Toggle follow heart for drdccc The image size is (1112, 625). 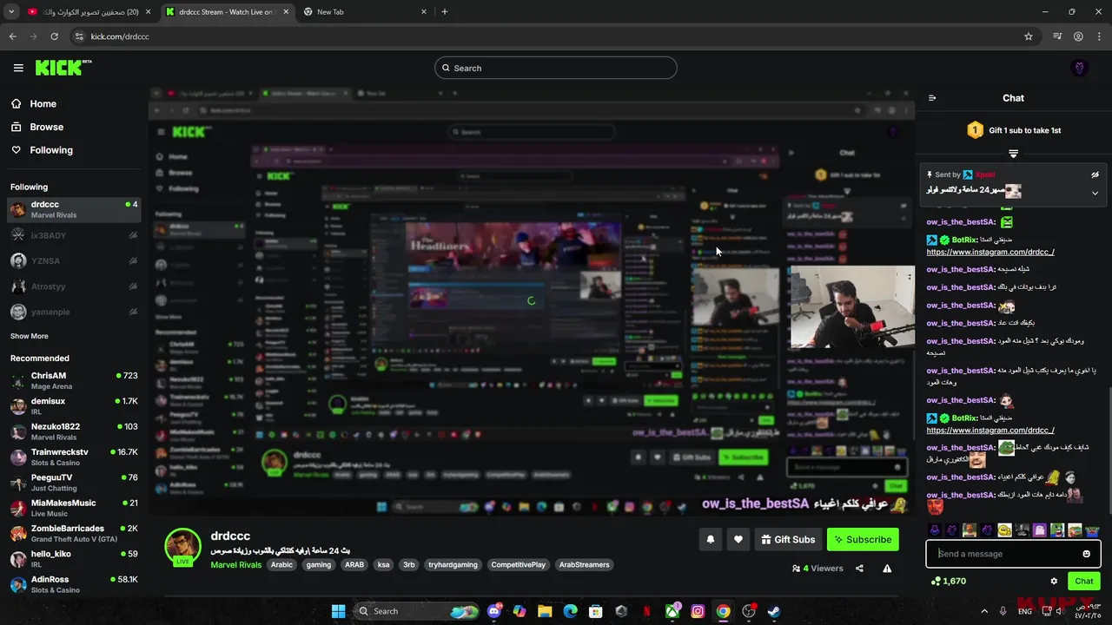[x=738, y=539]
